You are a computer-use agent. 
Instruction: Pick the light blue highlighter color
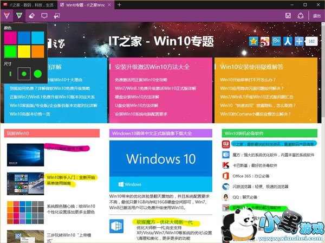pyautogui.click(x=38, y=38)
